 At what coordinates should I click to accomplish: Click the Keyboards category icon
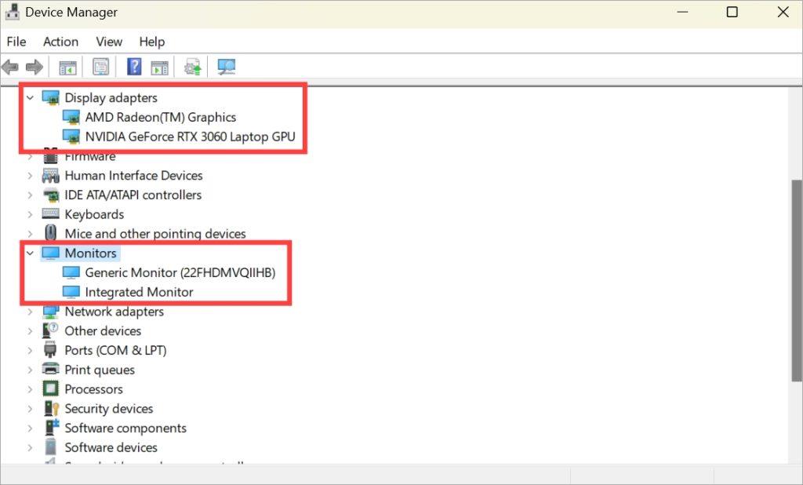coord(51,213)
